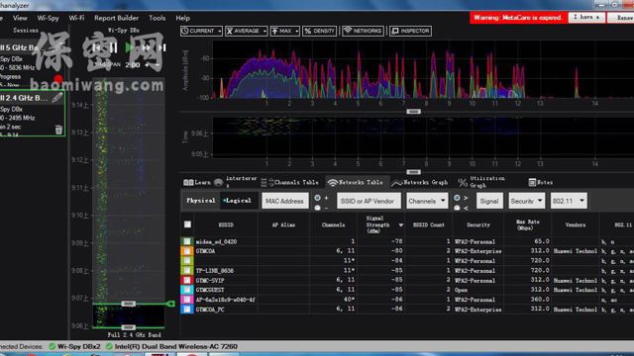Select the Physical view toggle
634x356 pixels.
click(200, 201)
